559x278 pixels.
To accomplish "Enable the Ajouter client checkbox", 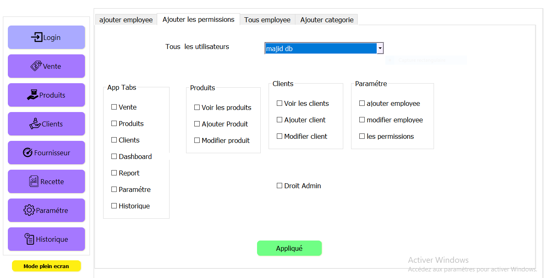I will point(279,120).
